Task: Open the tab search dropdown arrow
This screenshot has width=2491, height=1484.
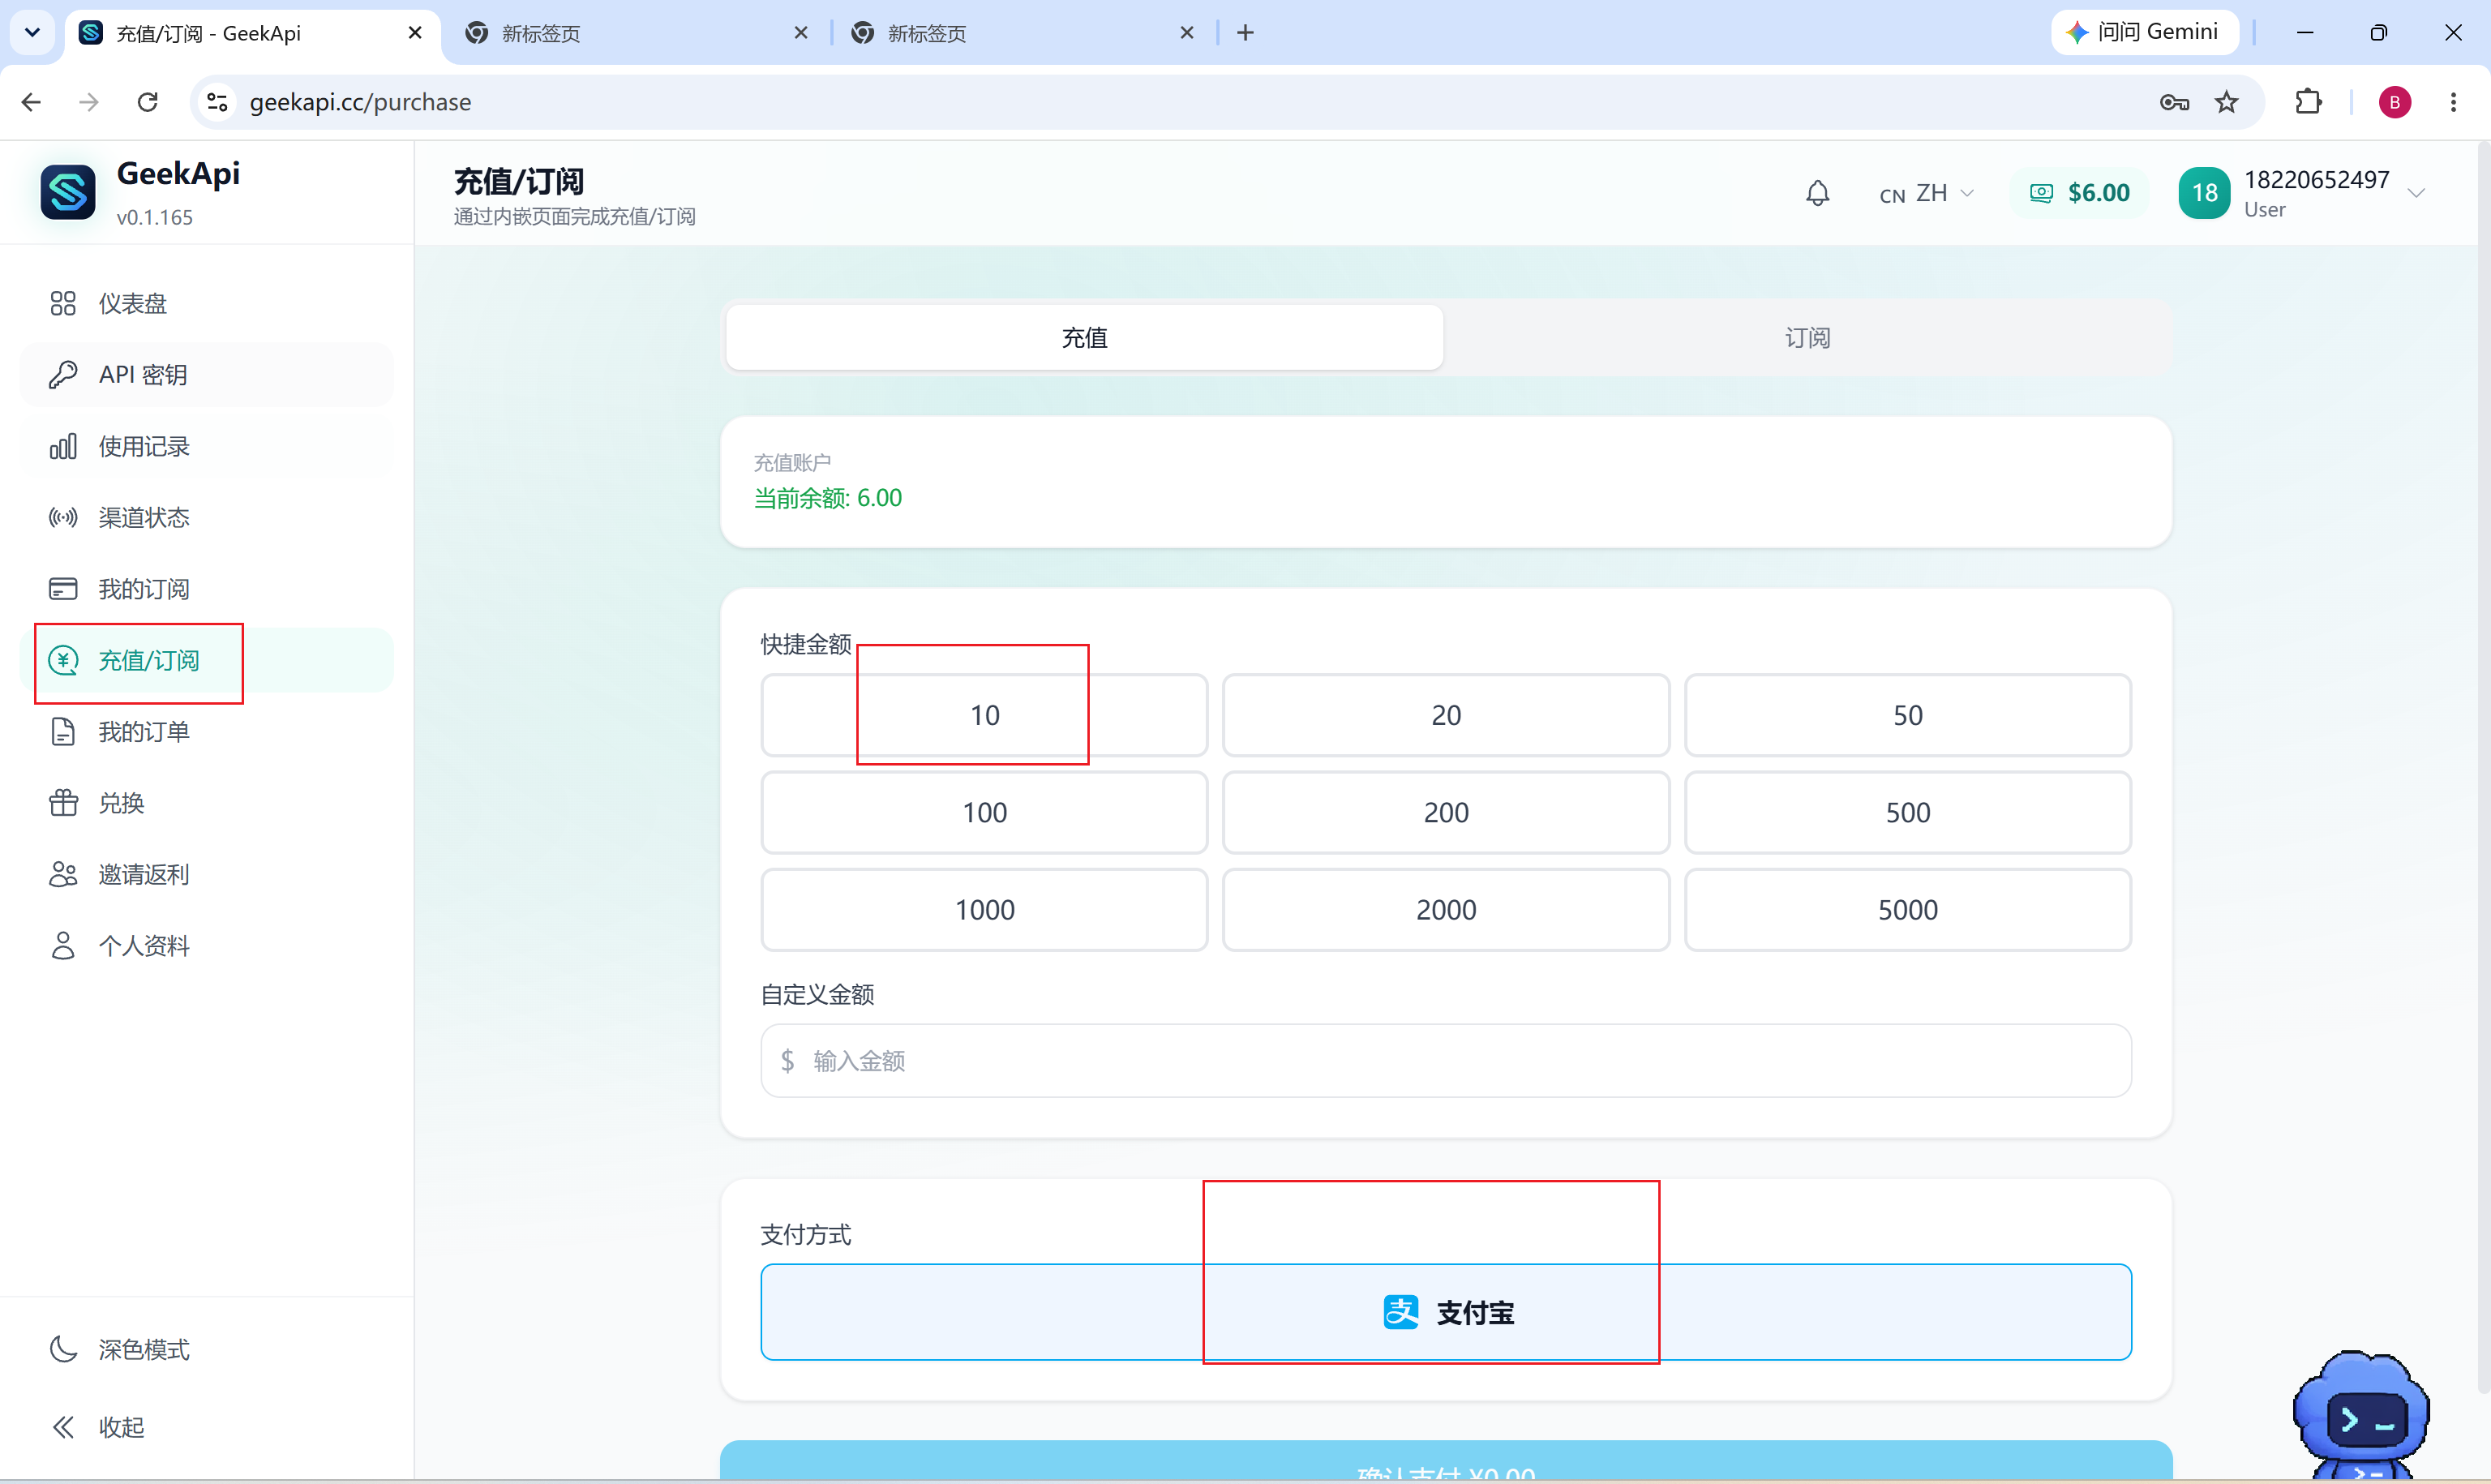Action: pyautogui.click(x=32, y=32)
